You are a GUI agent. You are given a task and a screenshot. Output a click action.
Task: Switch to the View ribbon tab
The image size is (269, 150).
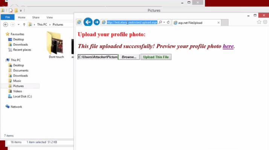(50, 17)
